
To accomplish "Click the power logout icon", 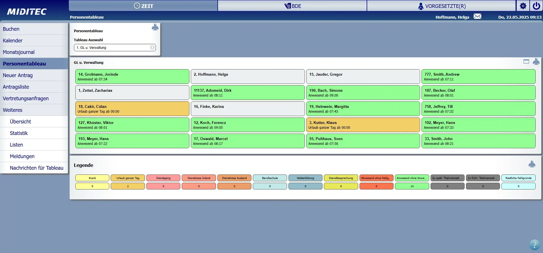I will point(536,6).
